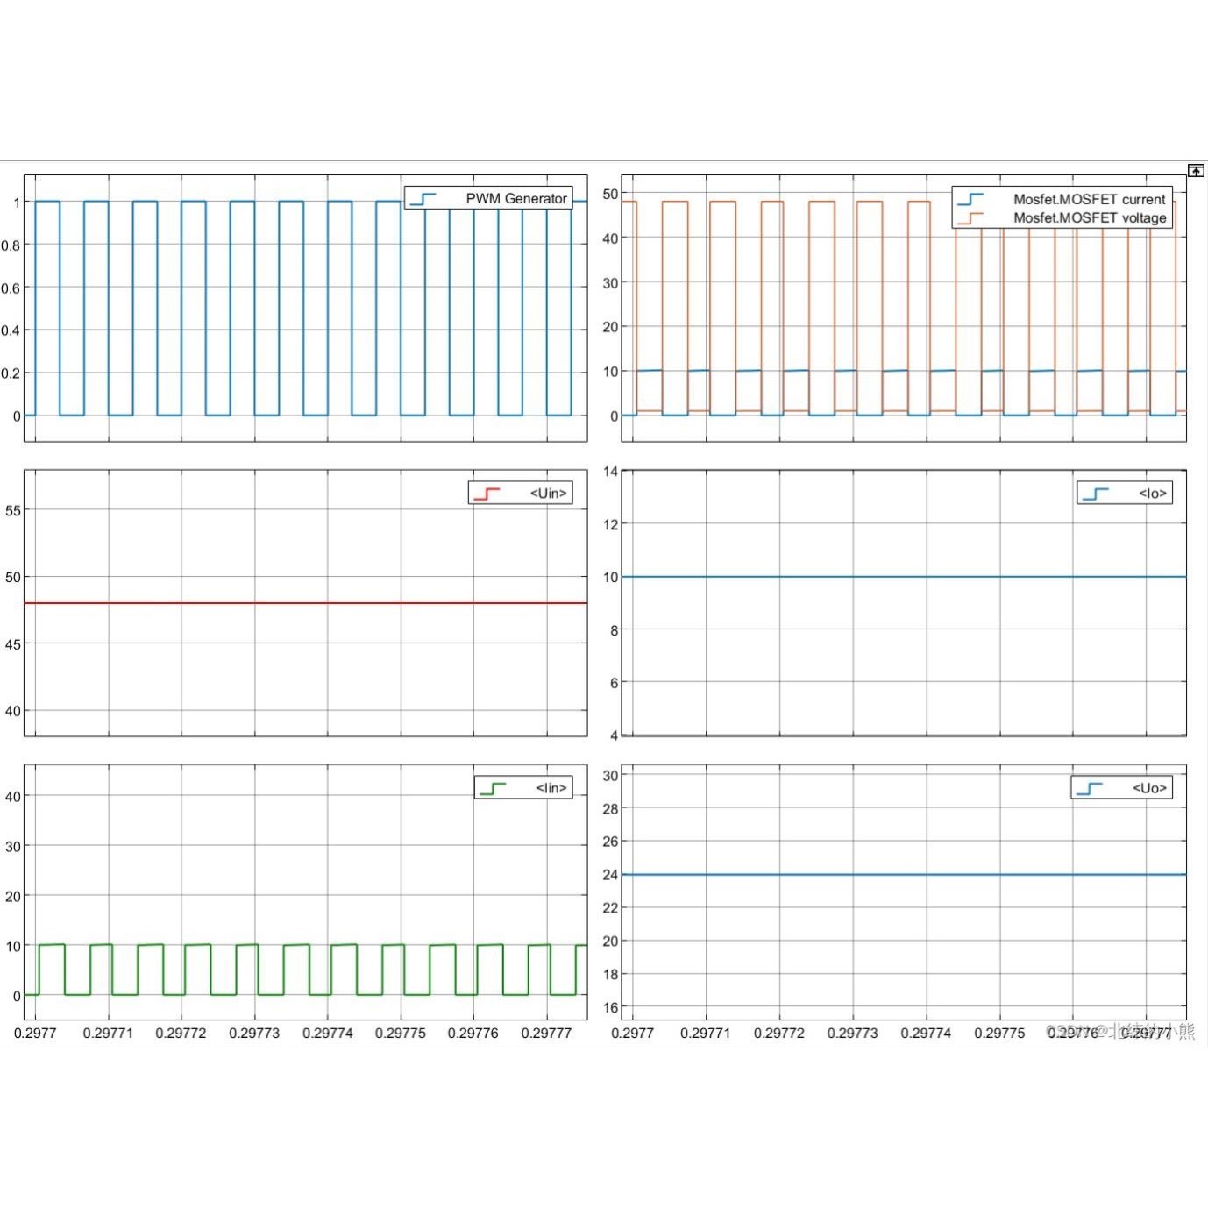The width and height of the screenshot is (1208, 1208).
Task: Select the <Uo> legend label text
Action: [x=1150, y=787]
